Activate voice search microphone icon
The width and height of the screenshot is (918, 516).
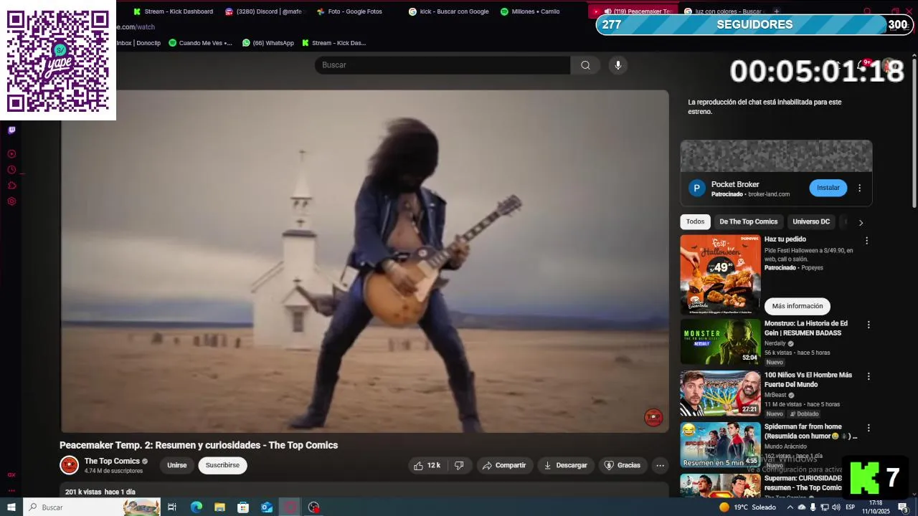coord(618,65)
